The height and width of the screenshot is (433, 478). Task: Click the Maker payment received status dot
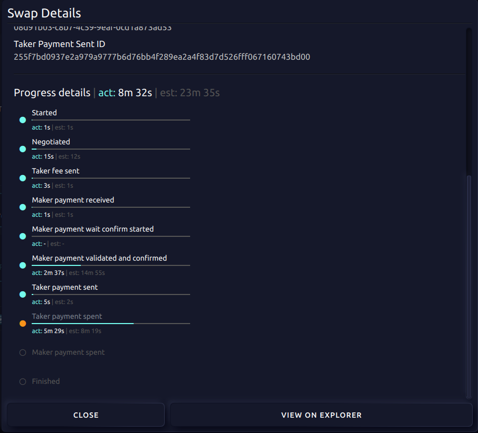23,207
